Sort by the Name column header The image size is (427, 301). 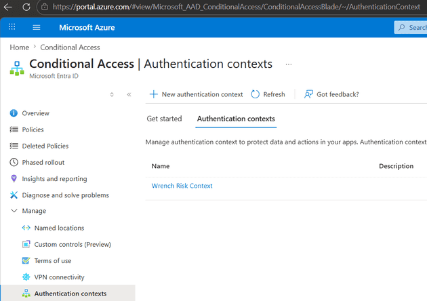pyautogui.click(x=161, y=166)
